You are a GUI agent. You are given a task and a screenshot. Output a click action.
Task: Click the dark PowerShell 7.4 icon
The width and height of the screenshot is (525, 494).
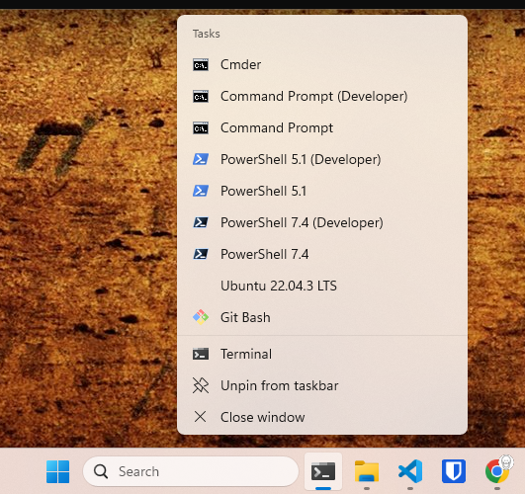pyautogui.click(x=201, y=254)
